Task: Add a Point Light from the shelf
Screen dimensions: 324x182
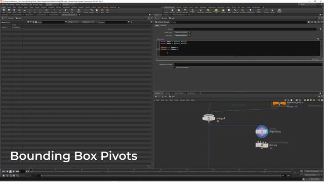Action: pos(172,11)
